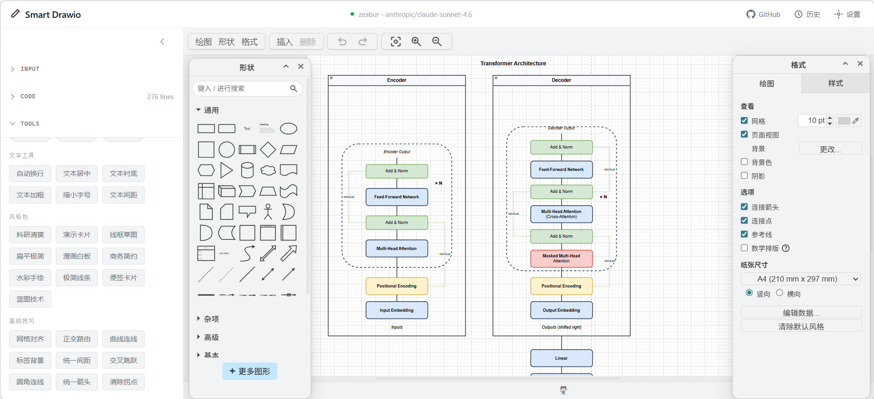Fit diagram to screen with focus icon
Viewport: 874px width, 399px height.
tap(396, 42)
